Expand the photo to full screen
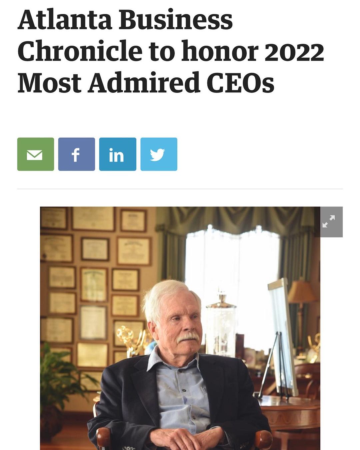 (x=328, y=222)
